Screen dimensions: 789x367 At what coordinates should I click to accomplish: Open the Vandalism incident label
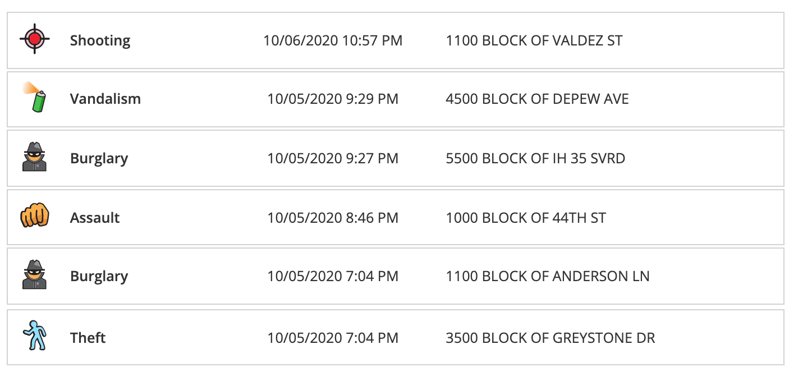point(105,99)
